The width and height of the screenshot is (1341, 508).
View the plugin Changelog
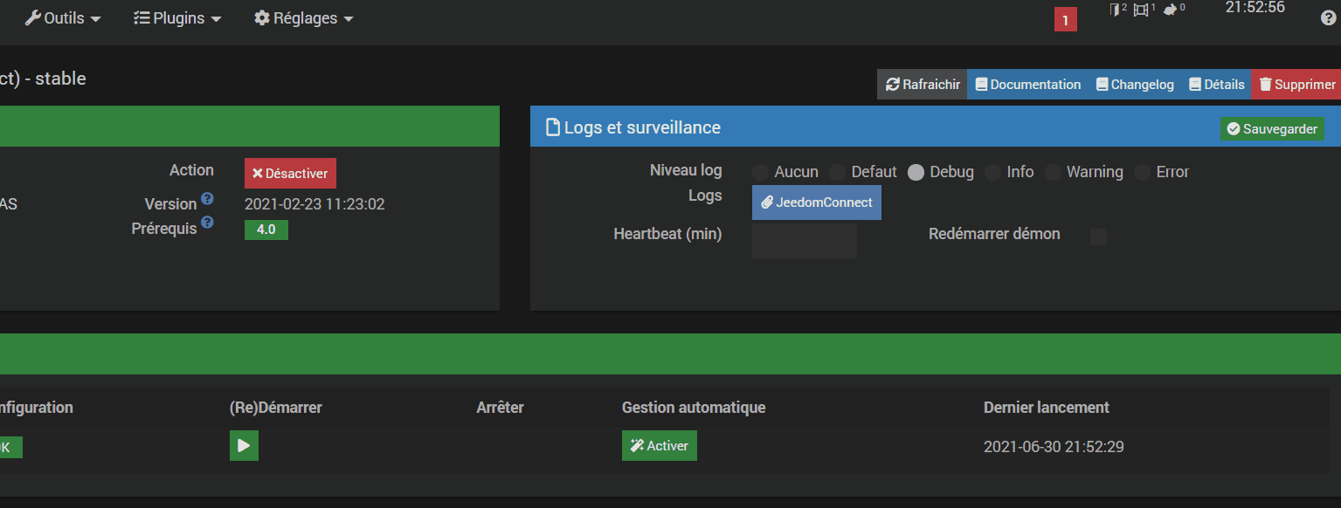click(x=1135, y=85)
